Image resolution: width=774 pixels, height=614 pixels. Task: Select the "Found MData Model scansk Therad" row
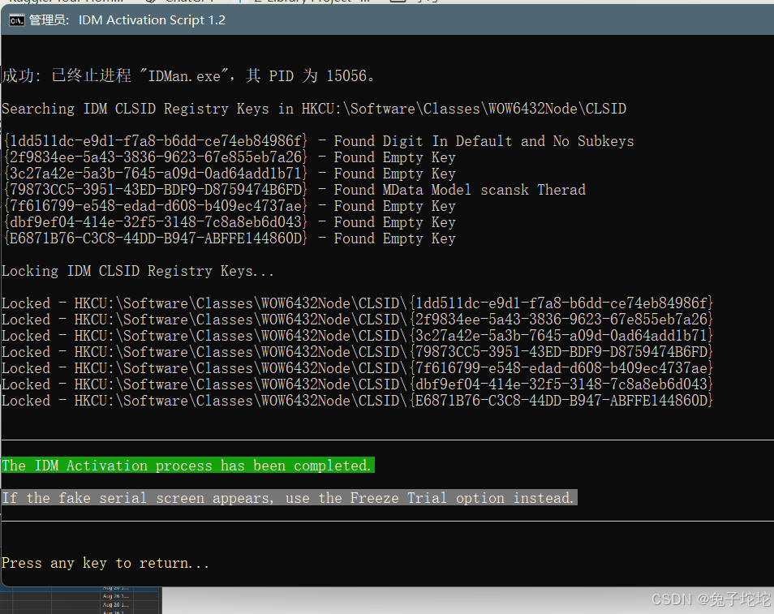point(294,190)
